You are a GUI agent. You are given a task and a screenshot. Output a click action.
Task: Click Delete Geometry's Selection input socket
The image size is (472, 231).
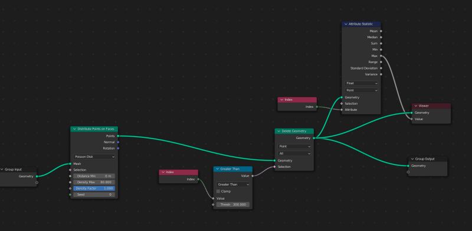[x=274, y=167]
